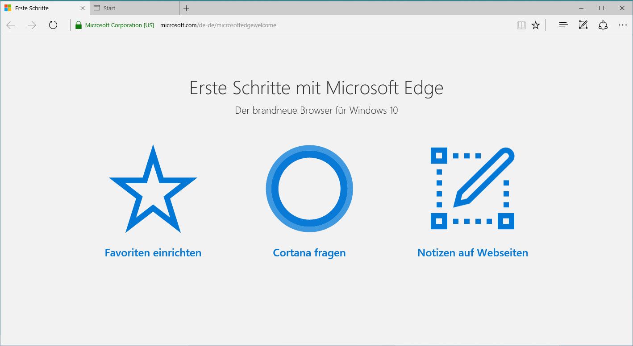Click the Microsoft logo on Erste Schritte tab
This screenshot has width=633, height=346.
coord(8,8)
